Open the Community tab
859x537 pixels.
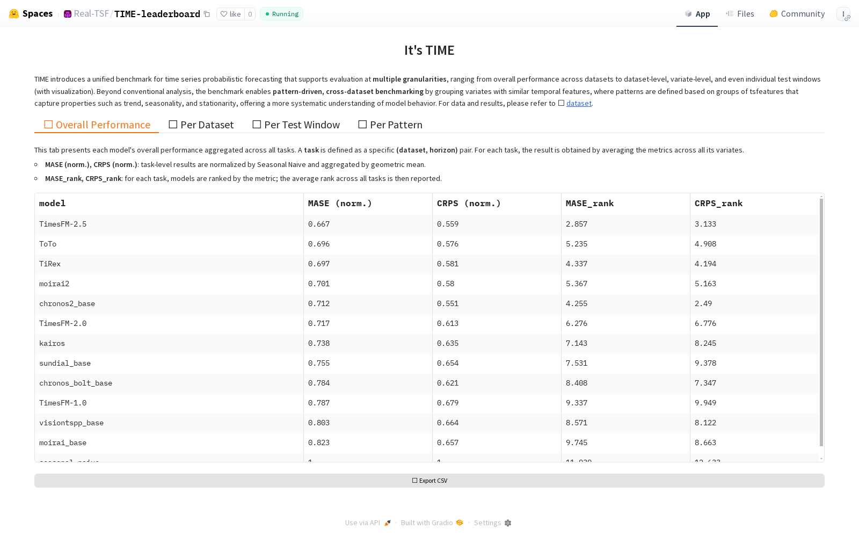797,14
